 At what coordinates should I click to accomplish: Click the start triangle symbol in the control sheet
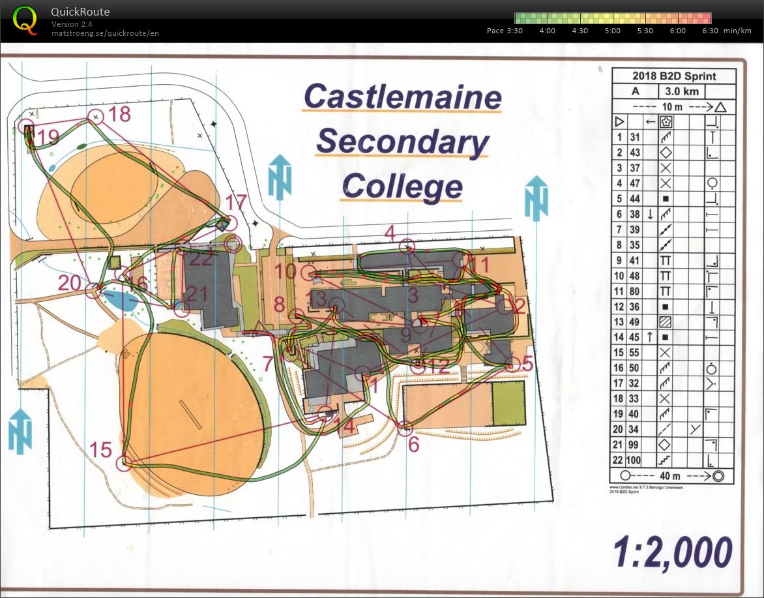[619, 121]
